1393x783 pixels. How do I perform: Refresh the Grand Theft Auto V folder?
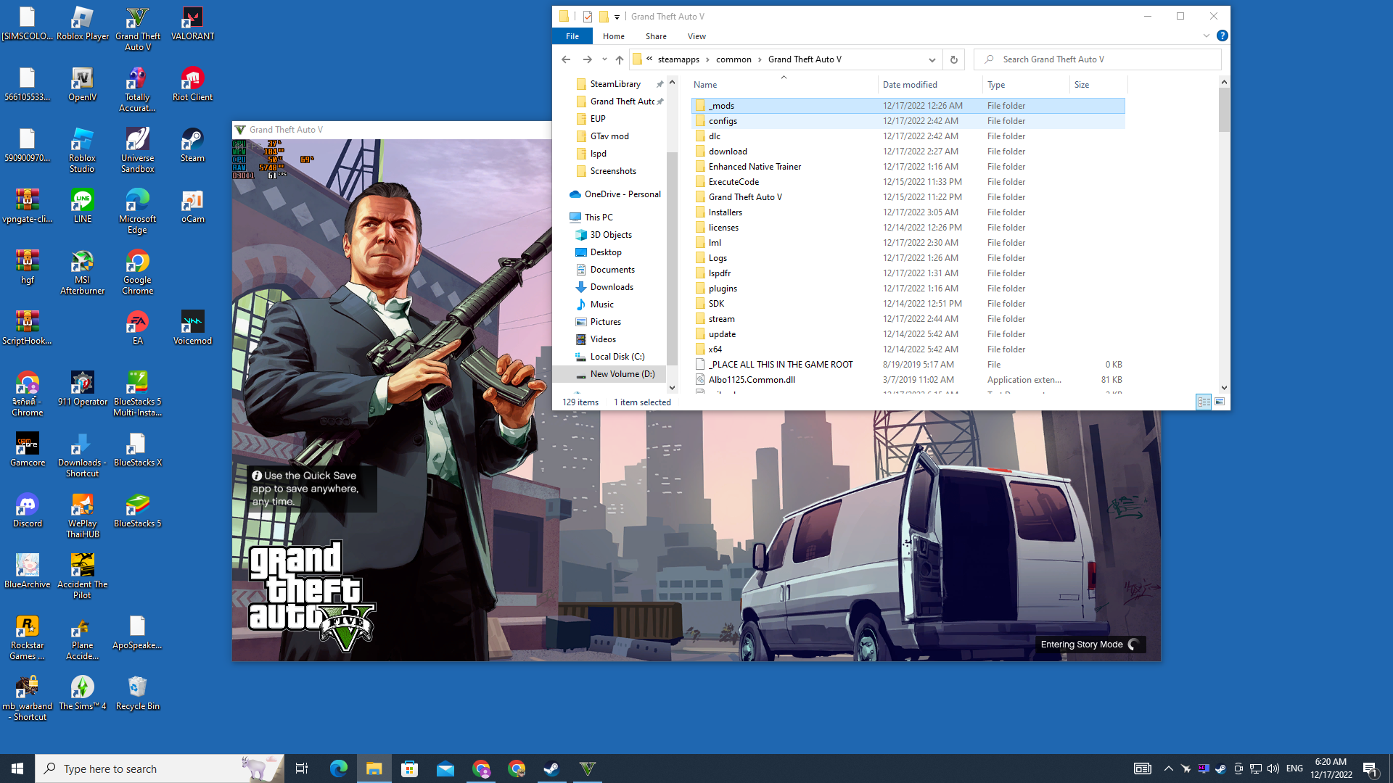tap(953, 59)
